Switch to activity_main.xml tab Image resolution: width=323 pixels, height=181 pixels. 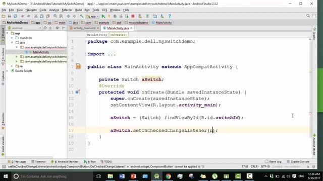[84, 28]
